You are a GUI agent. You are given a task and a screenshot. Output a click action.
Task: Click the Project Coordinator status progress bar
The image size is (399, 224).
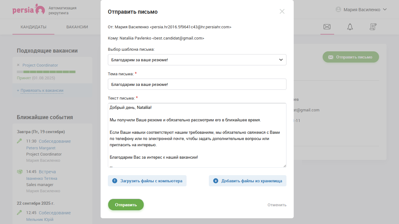pyautogui.click(x=46, y=72)
